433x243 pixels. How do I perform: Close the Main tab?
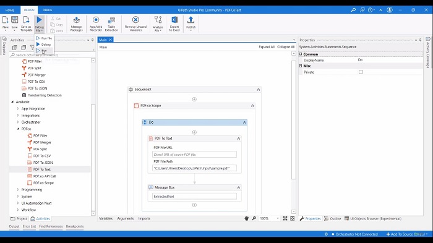tap(111, 40)
